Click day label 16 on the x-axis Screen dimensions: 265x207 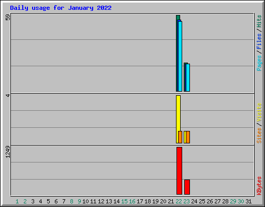(x=132, y=201)
